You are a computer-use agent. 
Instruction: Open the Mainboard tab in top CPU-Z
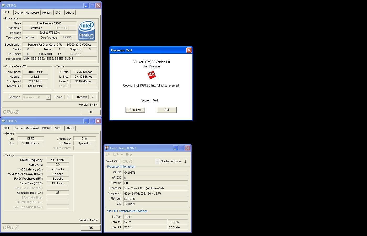[x=32, y=13]
